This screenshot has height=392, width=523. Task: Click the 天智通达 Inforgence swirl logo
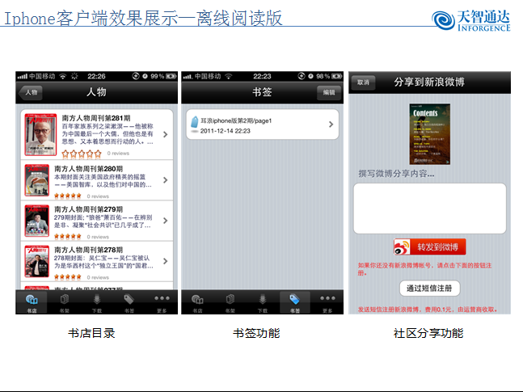tap(443, 20)
